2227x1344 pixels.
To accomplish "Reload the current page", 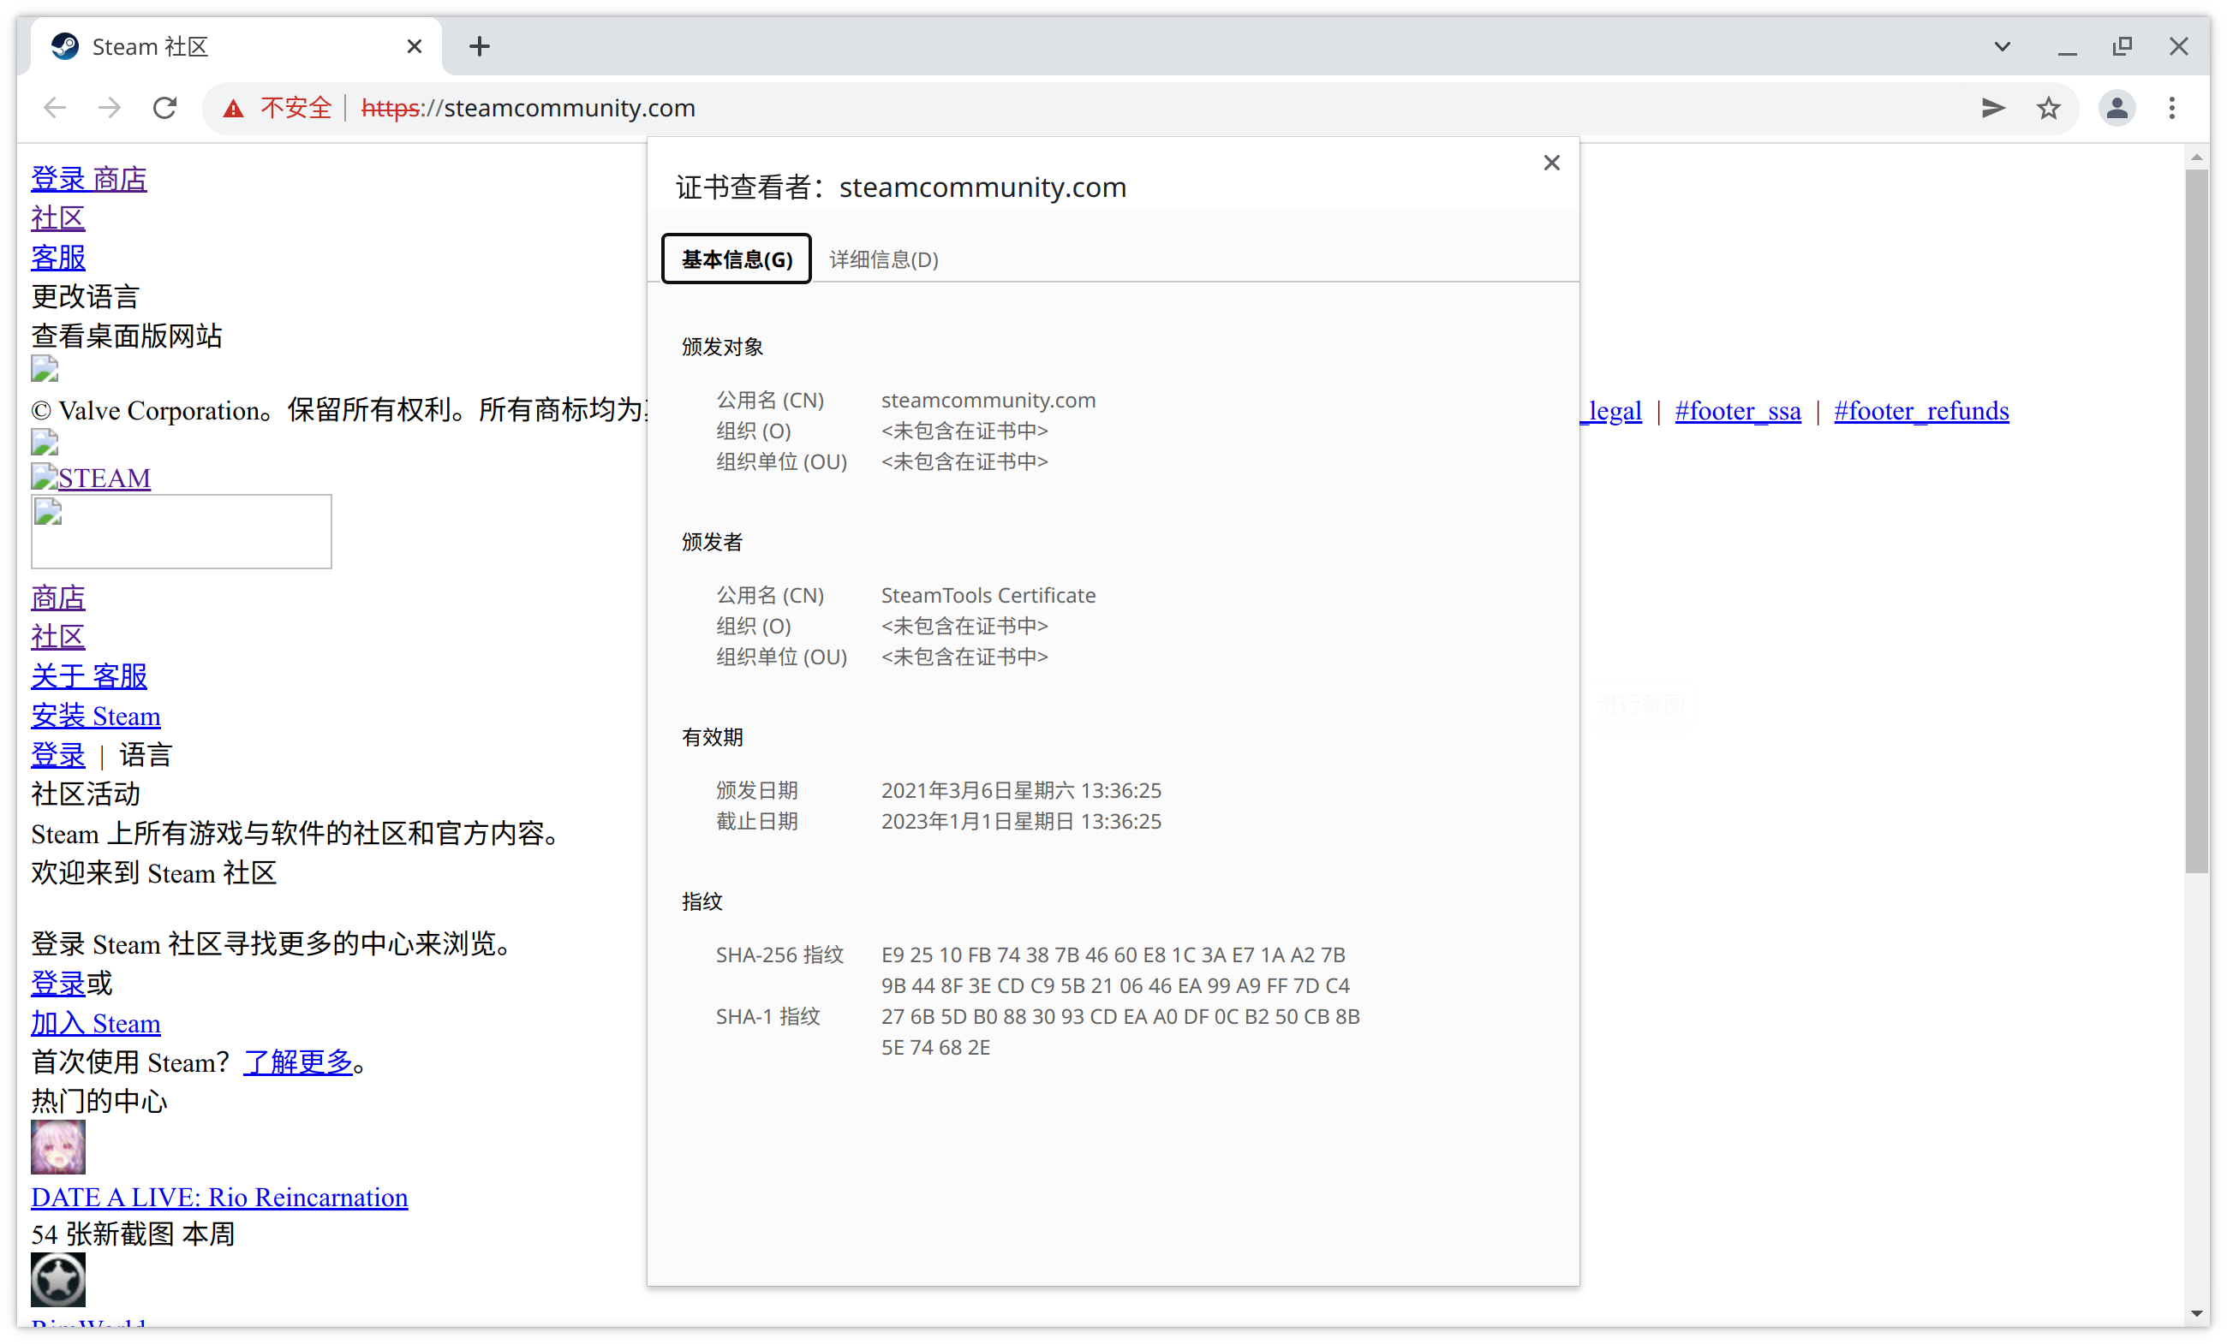I will click(164, 108).
